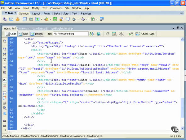
Task: Click the File Management icon
Action: [x=92, y=34]
